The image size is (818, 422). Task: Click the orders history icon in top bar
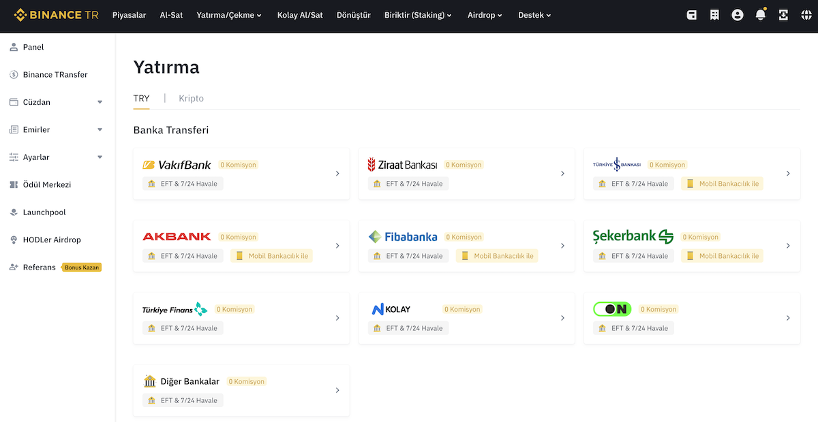[714, 14]
